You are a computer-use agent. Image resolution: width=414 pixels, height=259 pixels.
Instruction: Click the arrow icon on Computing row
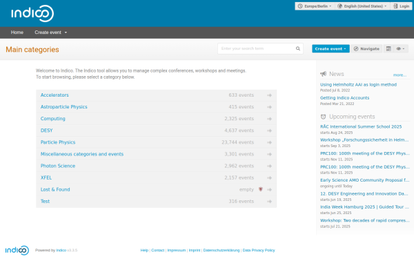[269, 119]
